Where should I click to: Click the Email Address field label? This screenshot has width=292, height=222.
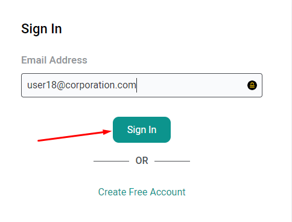(54, 60)
